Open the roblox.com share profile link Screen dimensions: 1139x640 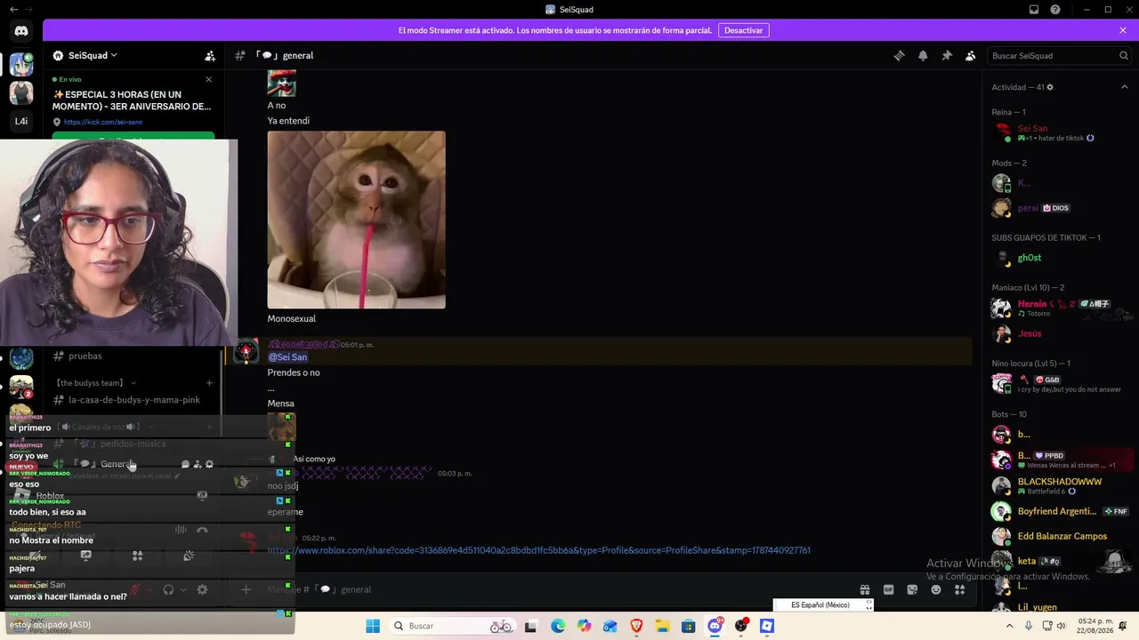(x=539, y=550)
